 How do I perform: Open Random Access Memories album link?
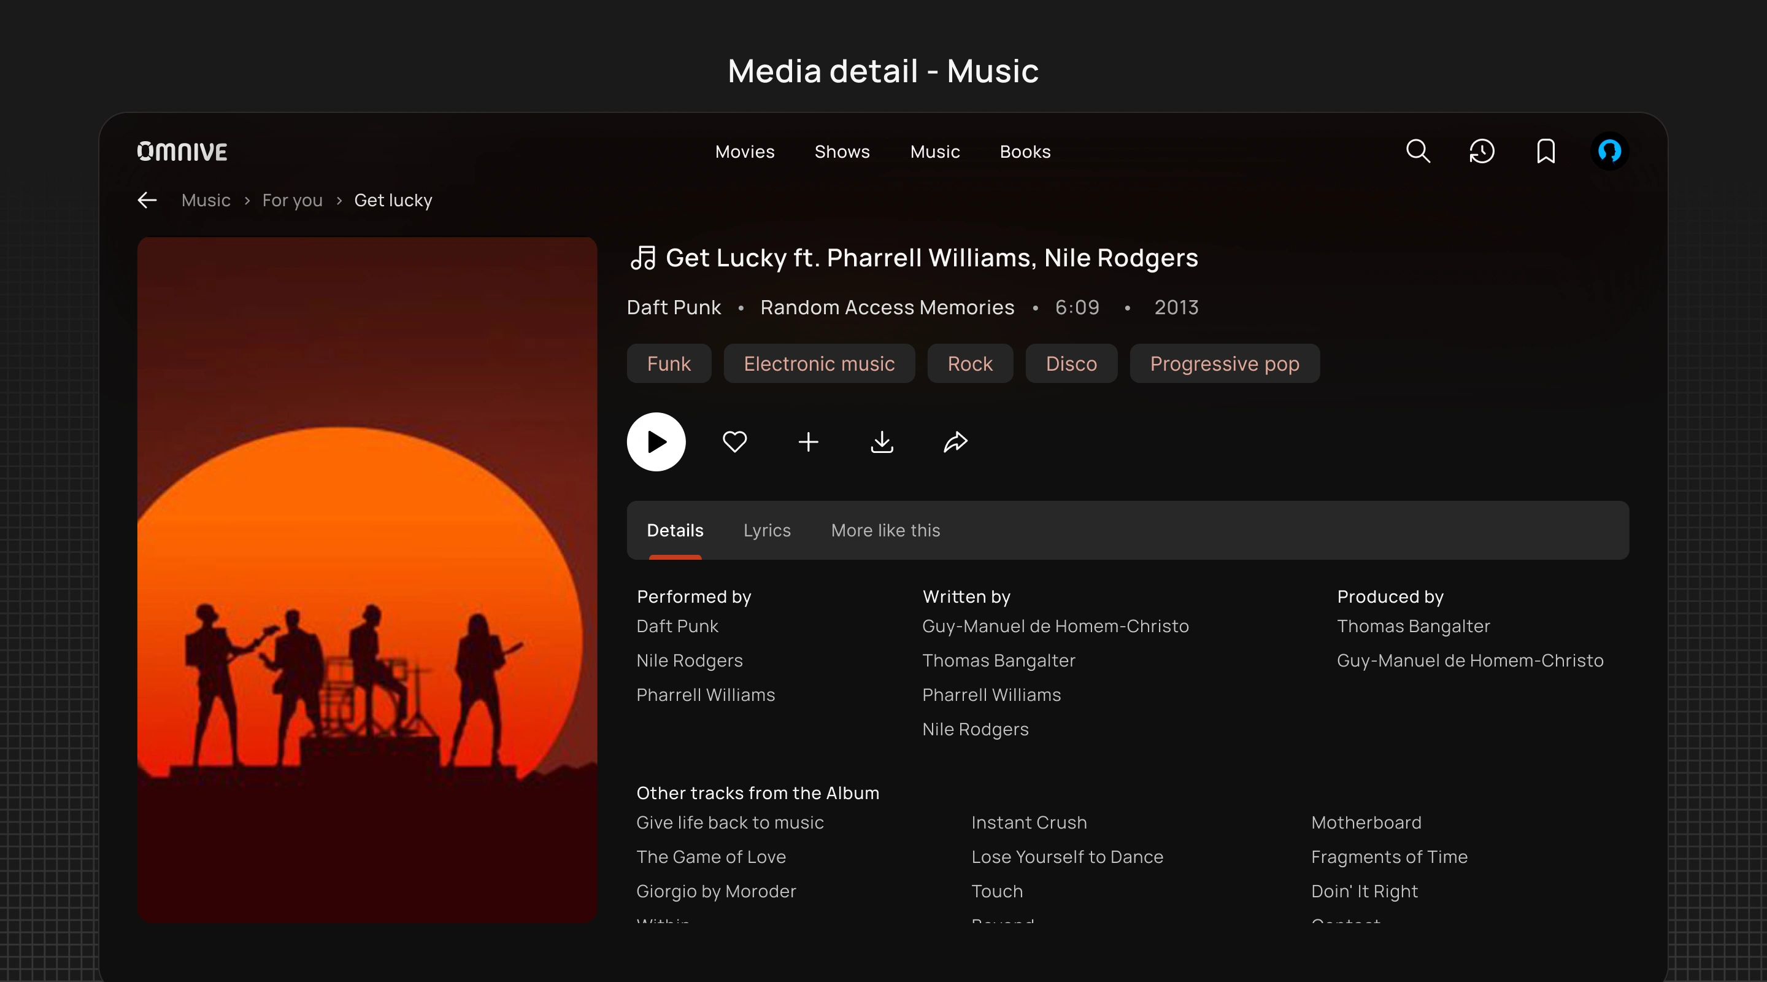point(887,307)
